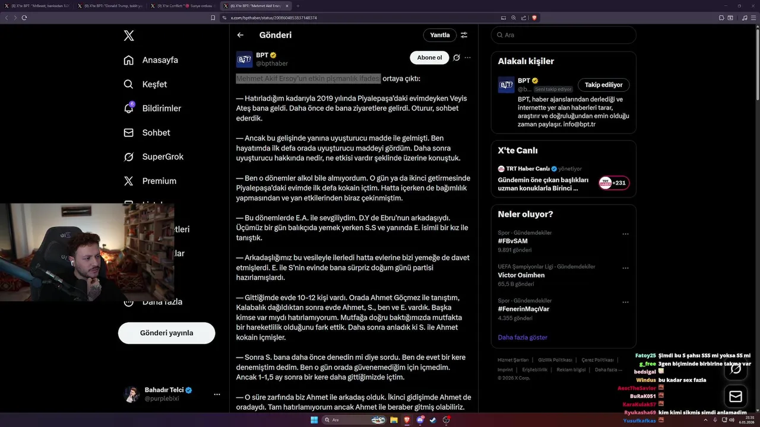Click the share icon in address bar
This screenshot has width=760, height=427.
point(523,18)
